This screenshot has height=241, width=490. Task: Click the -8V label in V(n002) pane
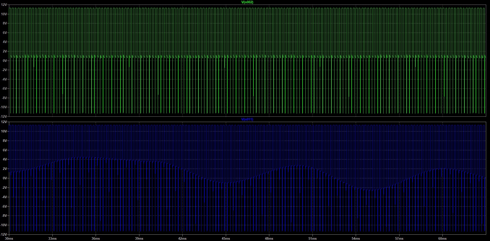[4, 98]
